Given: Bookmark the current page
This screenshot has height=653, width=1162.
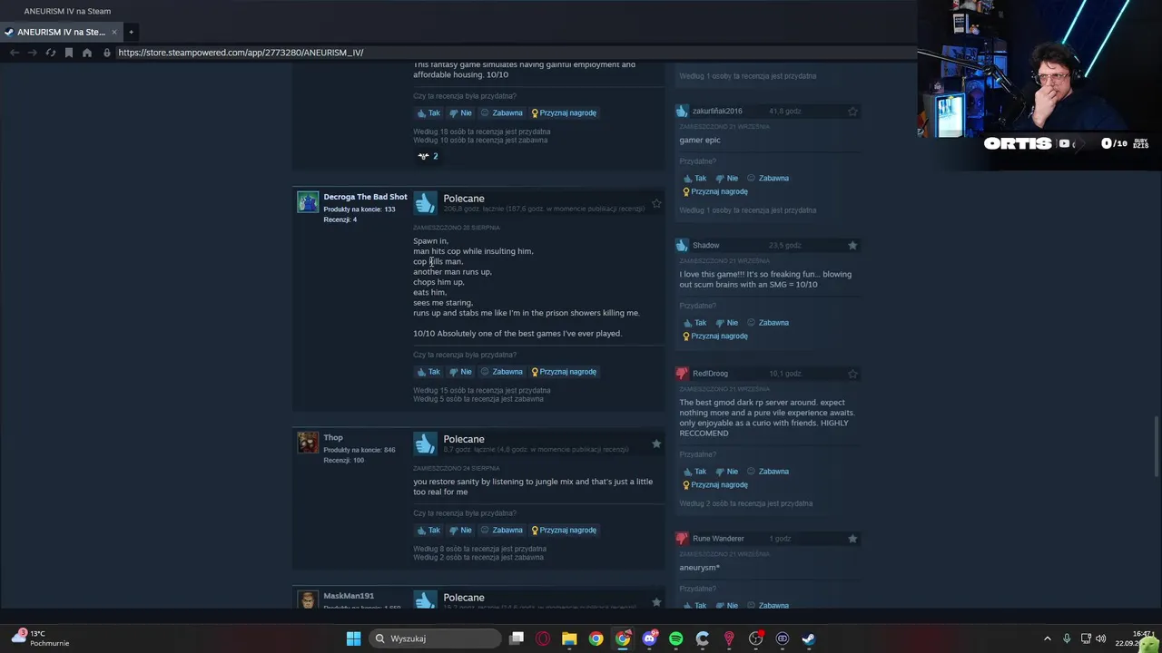Looking at the screenshot, I should 68,53.
